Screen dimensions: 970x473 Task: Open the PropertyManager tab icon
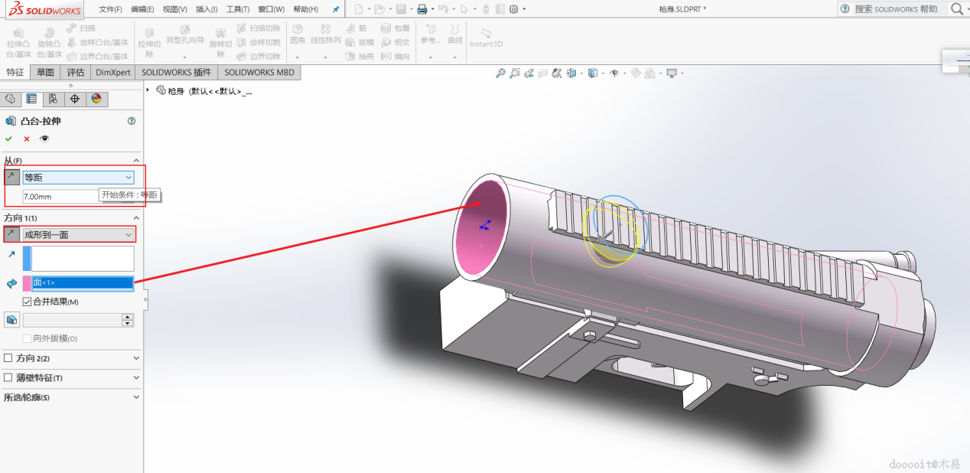click(31, 99)
